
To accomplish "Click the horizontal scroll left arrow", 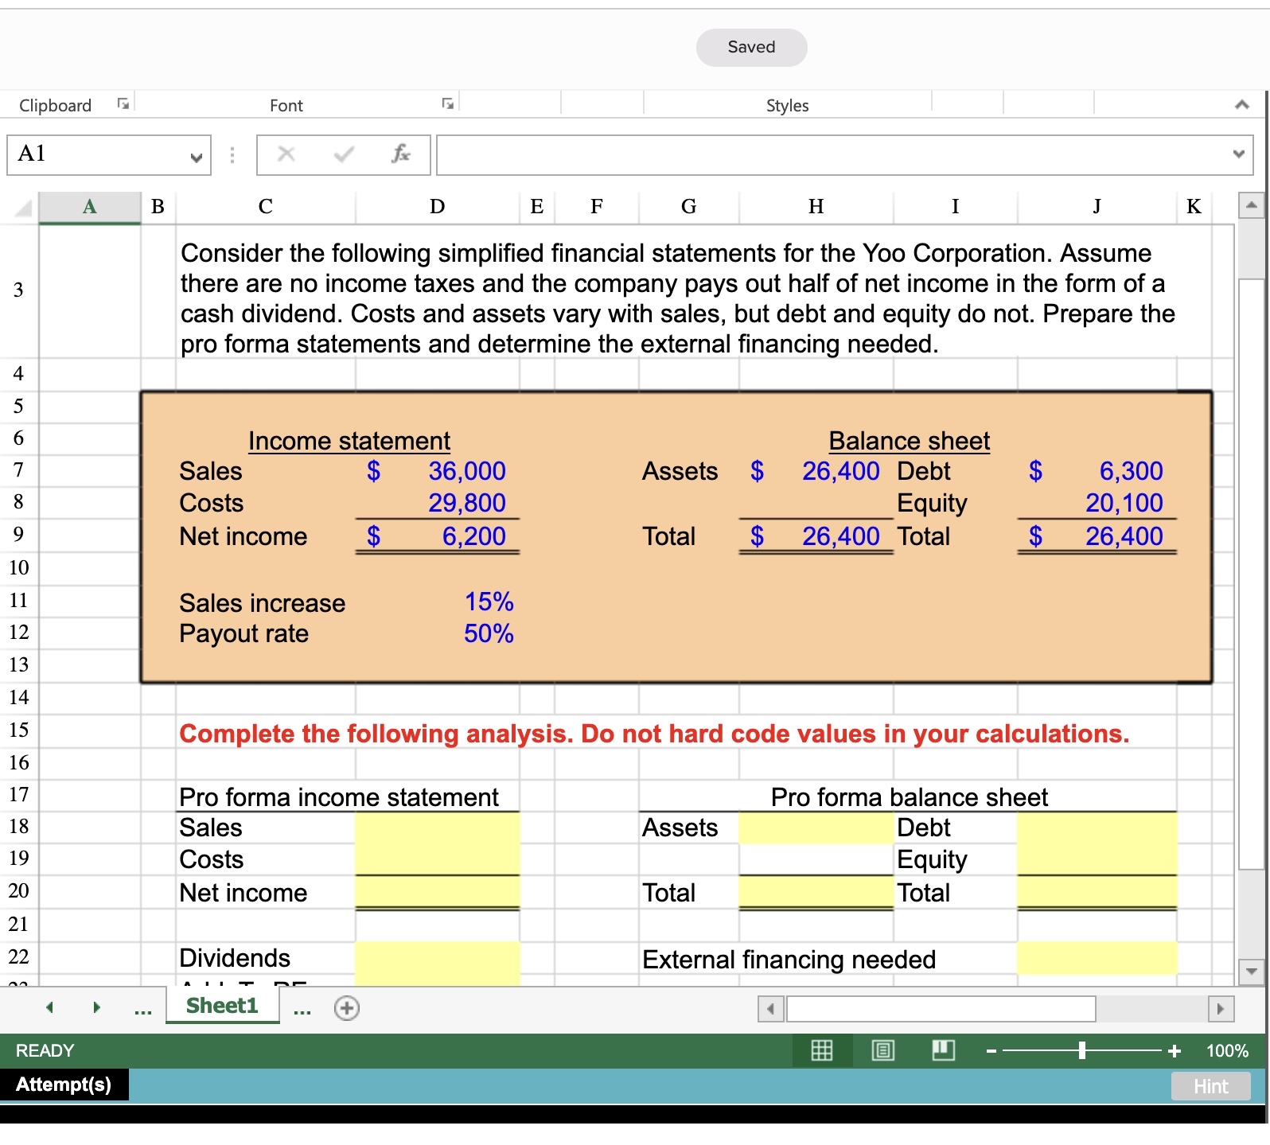I will [x=770, y=1009].
